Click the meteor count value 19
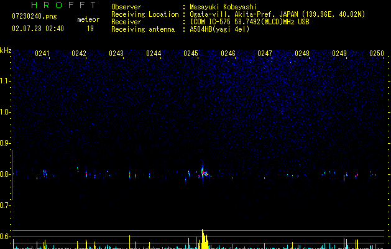 point(90,29)
